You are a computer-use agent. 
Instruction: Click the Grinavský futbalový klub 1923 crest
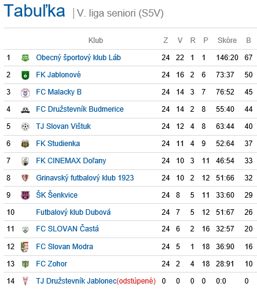coord(25,178)
